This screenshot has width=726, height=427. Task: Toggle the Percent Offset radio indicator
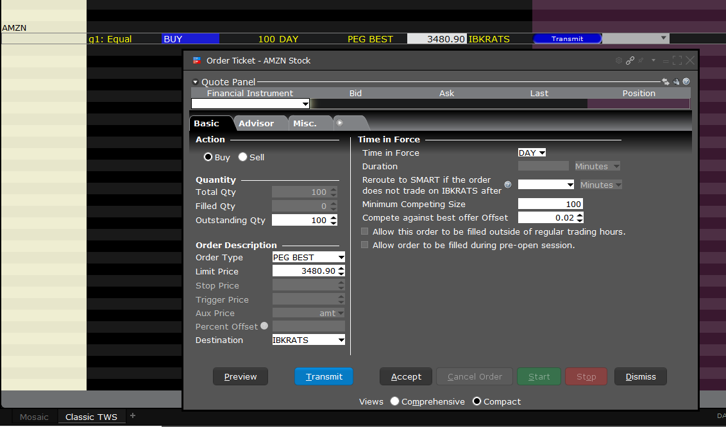(x=264, y=326)
